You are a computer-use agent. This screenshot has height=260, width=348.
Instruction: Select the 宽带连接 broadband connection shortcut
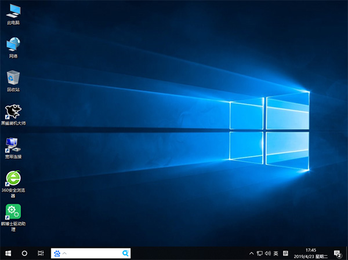click(12, 146)
